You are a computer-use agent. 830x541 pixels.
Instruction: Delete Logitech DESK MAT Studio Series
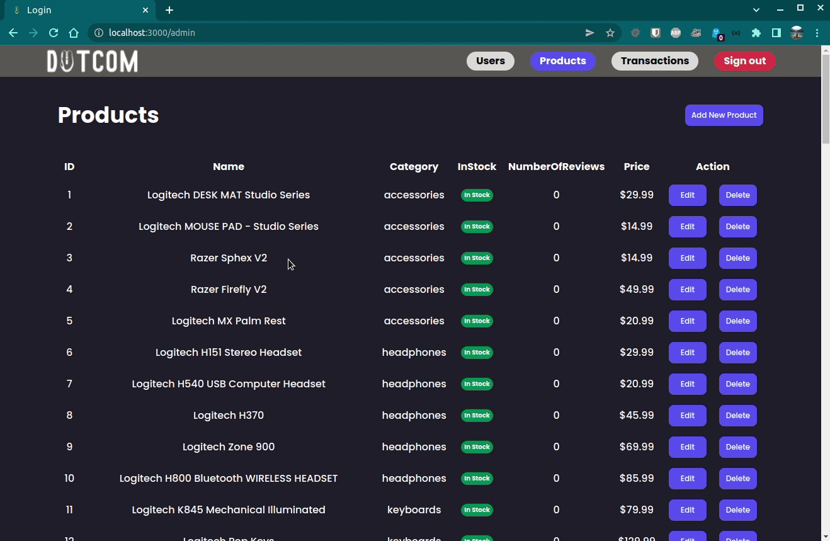click(x=738, y=195)
